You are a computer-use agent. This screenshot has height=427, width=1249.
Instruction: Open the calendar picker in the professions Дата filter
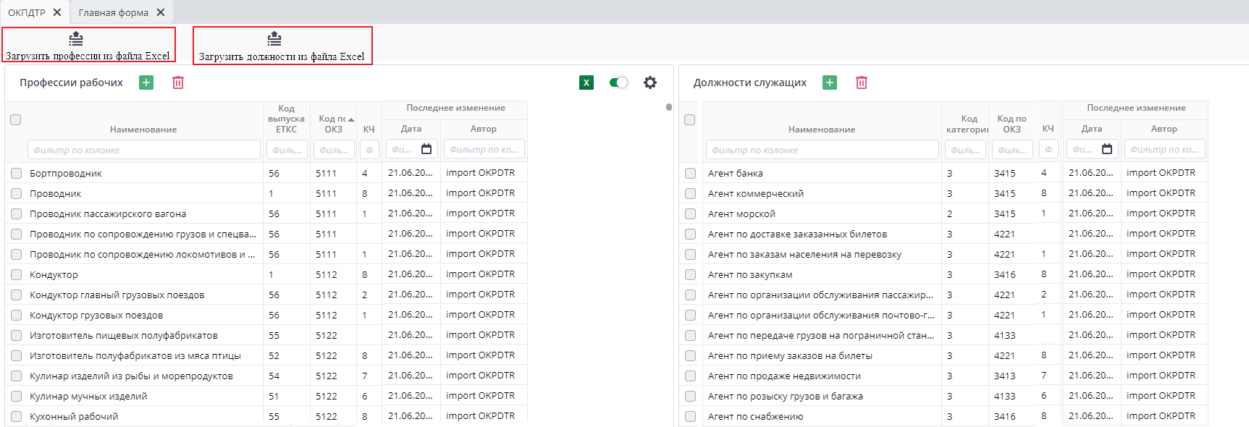(x=426, y=149)
